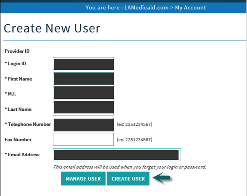The image size is (247, 196).
Task: Click the '* Login ID' label
Action: click(x=15, y=63)
